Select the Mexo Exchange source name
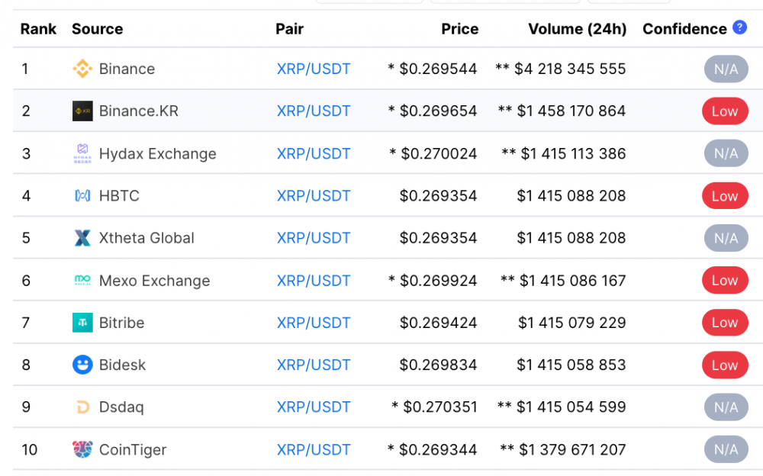This screenshot has width=763, height=476. [x=155, y=281]
